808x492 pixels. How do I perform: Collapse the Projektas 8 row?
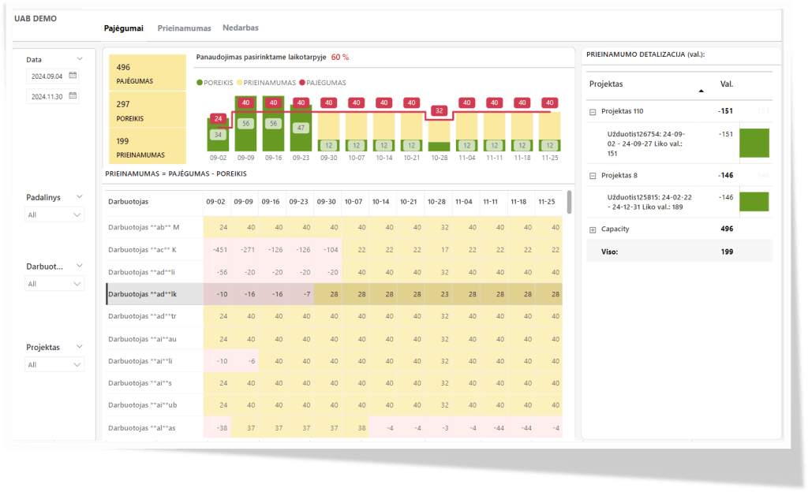(x=593, y=176)
